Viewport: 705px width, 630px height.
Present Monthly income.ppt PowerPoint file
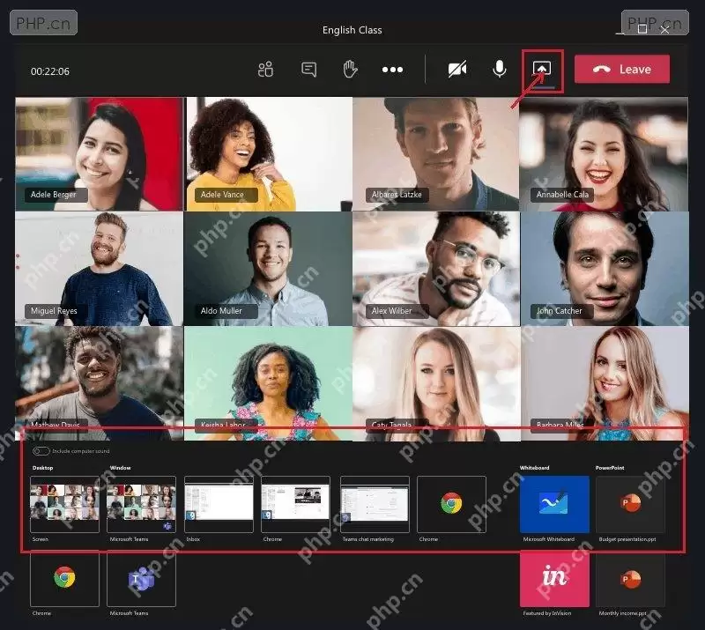coord(630,579)
